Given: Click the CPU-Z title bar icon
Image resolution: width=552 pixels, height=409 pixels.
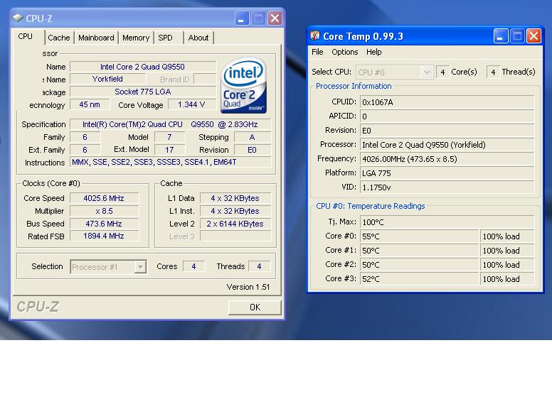Looking at the screenshot, I should (18, 18).
